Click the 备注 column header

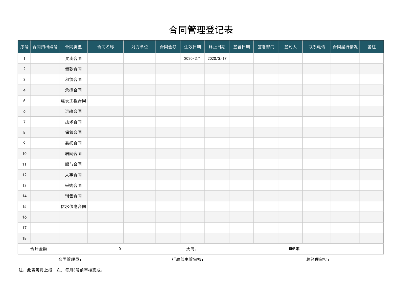pos(371,47)
